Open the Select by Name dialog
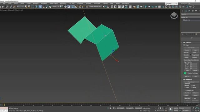The width and height of the screenshot is (200, 112). (x=29, y=7)
